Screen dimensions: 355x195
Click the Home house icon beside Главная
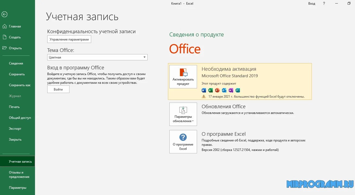(4, 26)
